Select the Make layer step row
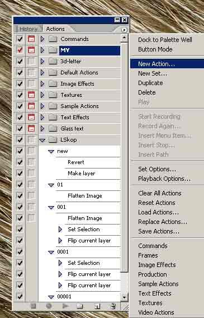 click(x=79, y=174)
